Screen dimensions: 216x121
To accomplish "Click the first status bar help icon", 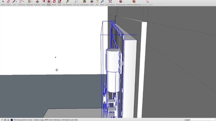I will [x=2, y=120].
